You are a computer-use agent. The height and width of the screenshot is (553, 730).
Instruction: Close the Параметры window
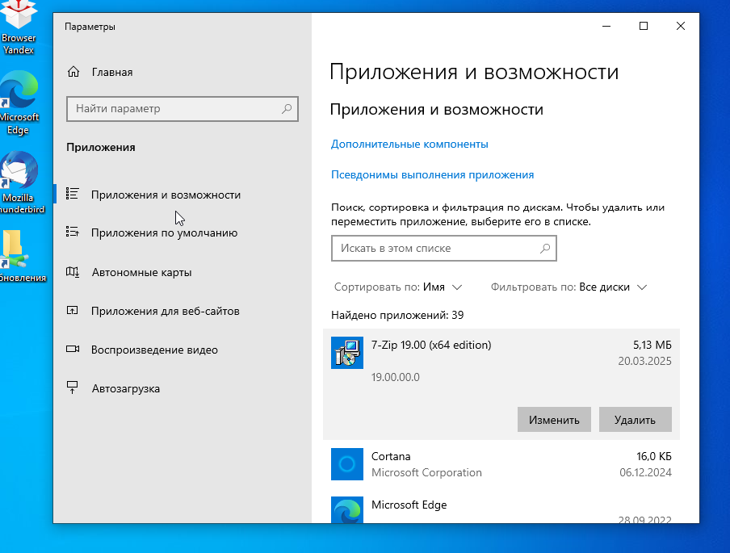click(x=681, y=26)
